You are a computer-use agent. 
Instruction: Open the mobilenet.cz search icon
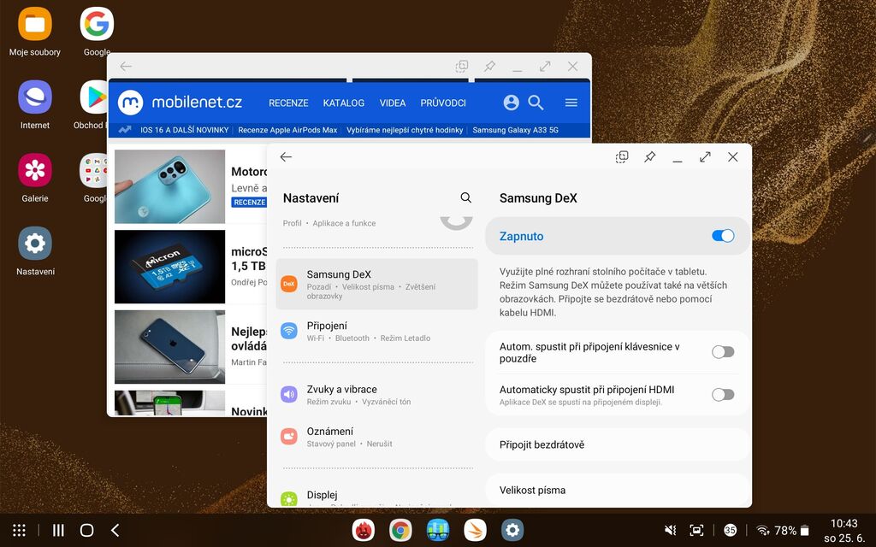click(536, 103)
